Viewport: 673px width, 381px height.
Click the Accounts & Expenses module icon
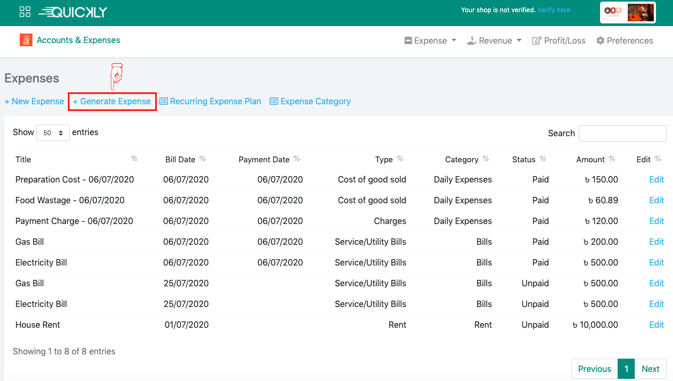click(x=26, y=40)
